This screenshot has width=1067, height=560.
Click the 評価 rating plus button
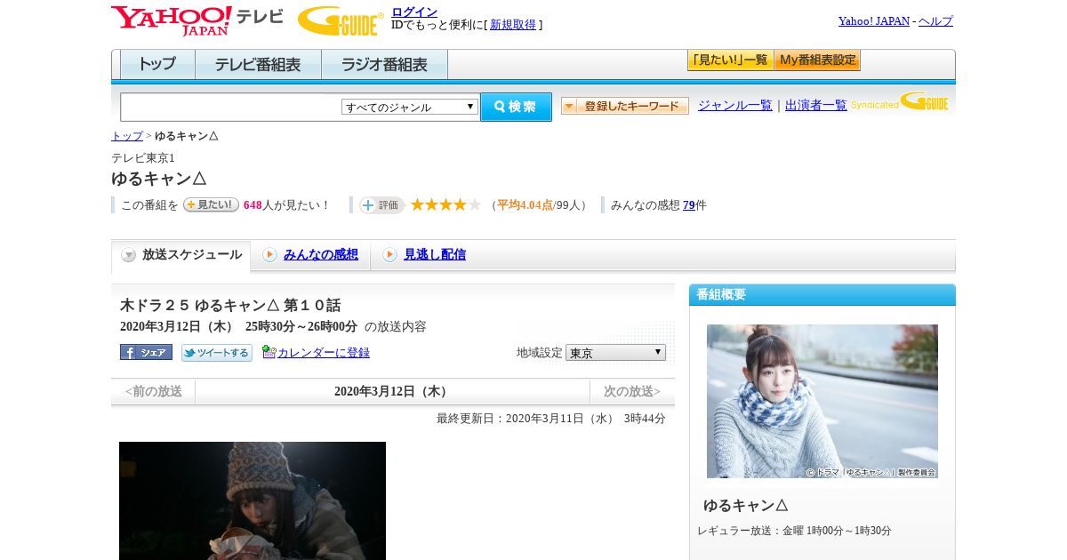pos(381,205)
